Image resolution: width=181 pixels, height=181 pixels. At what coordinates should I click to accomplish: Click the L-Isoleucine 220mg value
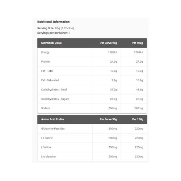pyautogui.click(x=139, y=157)
